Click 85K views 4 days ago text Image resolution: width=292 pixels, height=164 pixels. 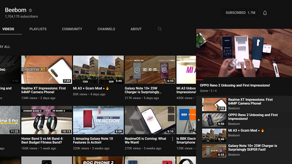[89, 94]
